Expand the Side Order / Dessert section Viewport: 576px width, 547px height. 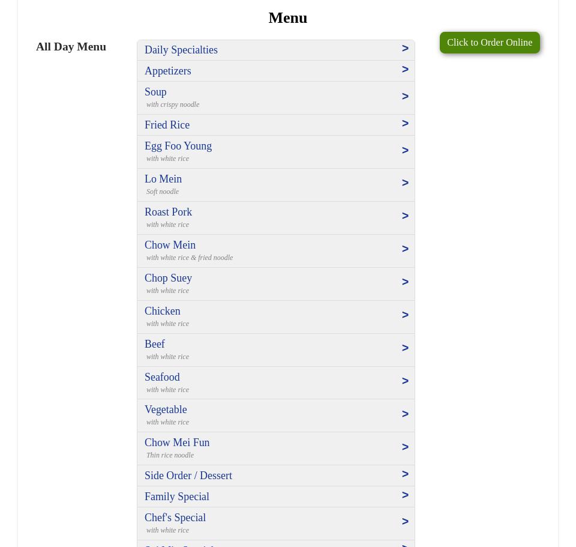[x=276, y=475]
